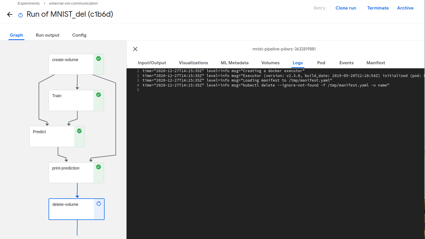Click the back arrow to return to runs list

[10, 14]
